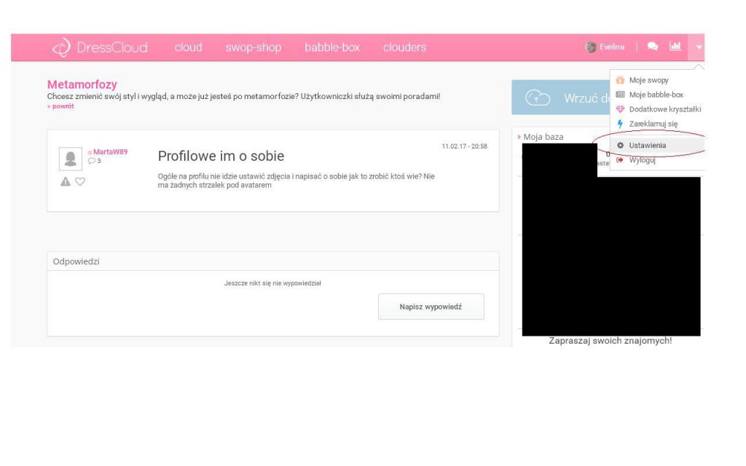The image size is (746, 466).
Task: Log out with Wyloguj
Action: [x=642, y=160]
